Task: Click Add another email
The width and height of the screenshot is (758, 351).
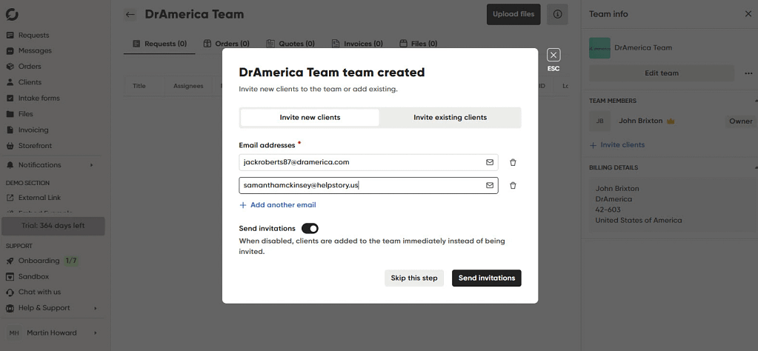Action: tap(277, 205)
